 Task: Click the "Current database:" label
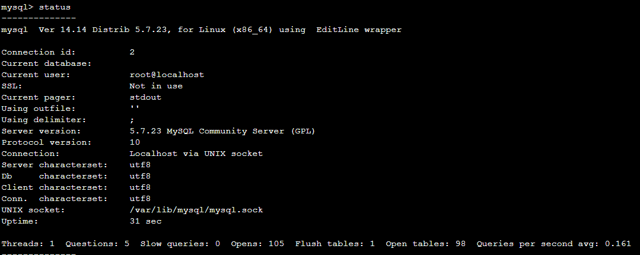tap(46, 63)
